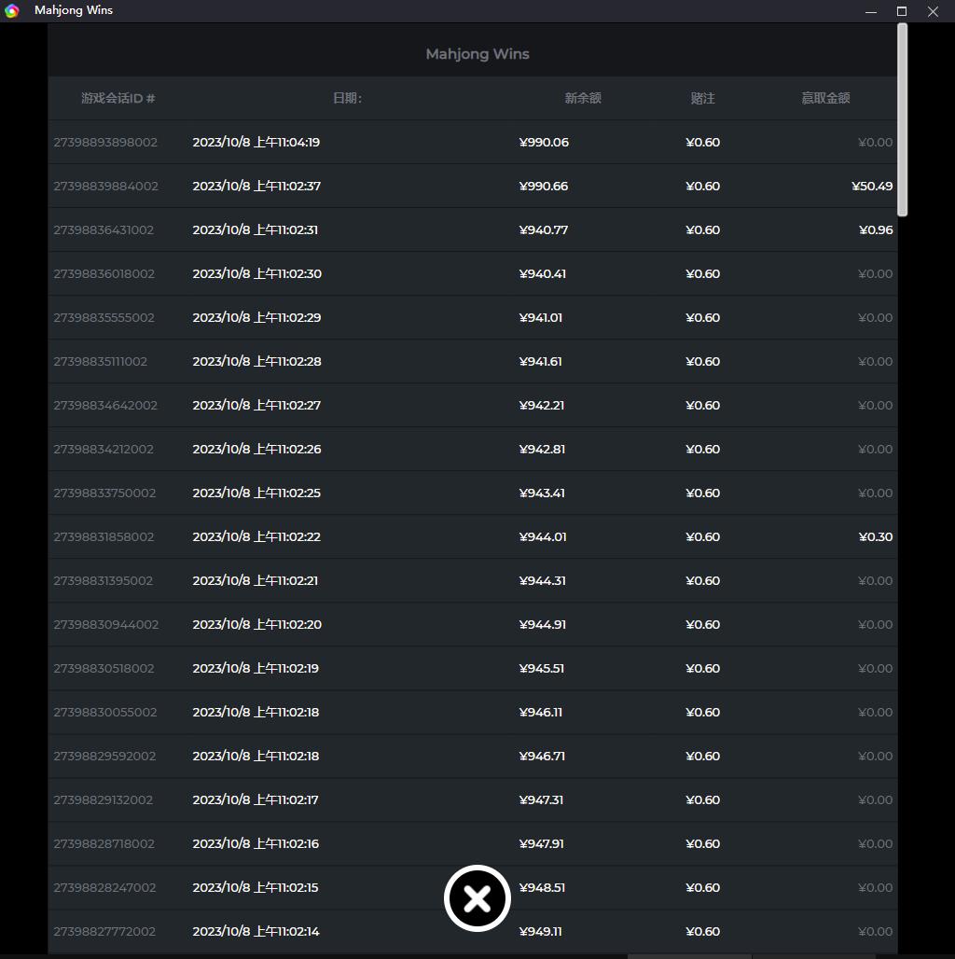Select session ID 27398834212002

[104, 449]
